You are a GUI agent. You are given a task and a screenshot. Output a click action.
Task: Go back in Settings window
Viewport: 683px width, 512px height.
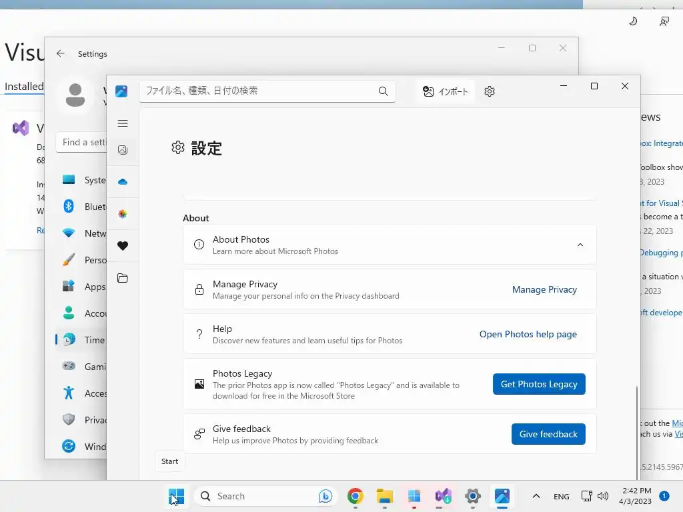pyautogui.click(x=61, y=53)
